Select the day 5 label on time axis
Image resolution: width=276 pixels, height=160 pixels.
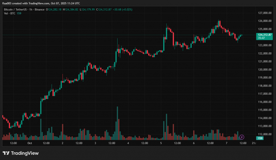pyautogui.click(x=161, y=143)
